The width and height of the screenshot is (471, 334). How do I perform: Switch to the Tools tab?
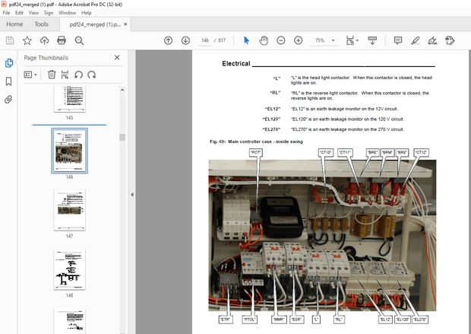[x=42, y=24]
